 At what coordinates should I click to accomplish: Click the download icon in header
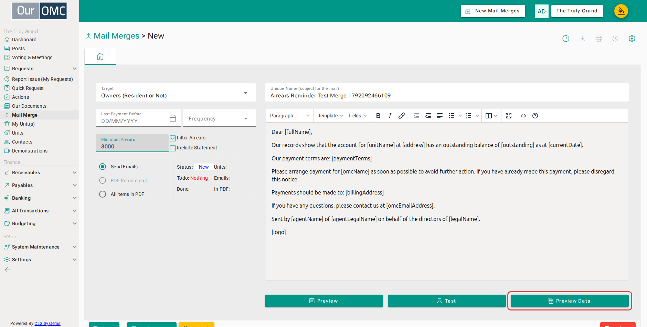pyautogui.click(x=582, y=39)
